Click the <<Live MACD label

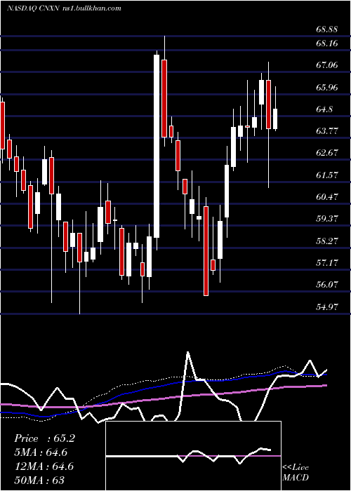pos(296,472)
